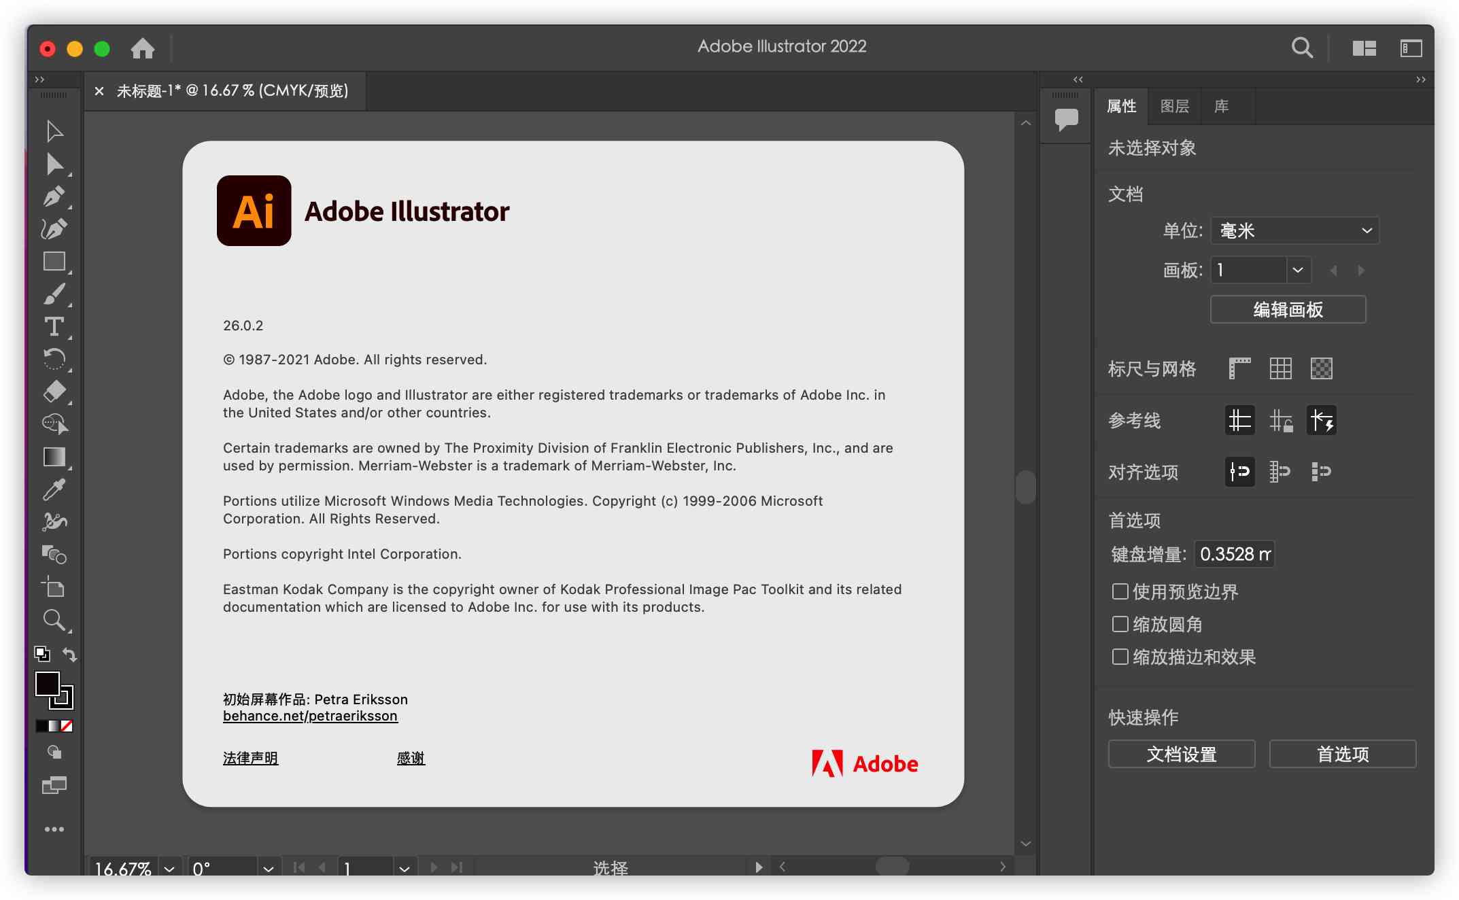Enable 使用预览边界 checkbox

point(1120,591)
